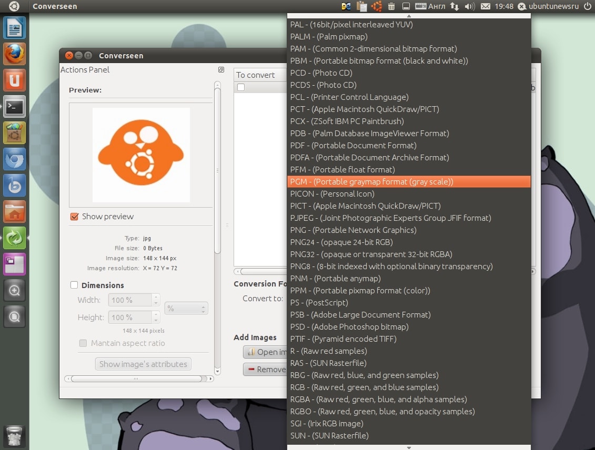Open the Trash icon in the launcher
The height and width of the screenshot is (450, 595).
pos(14,436)
